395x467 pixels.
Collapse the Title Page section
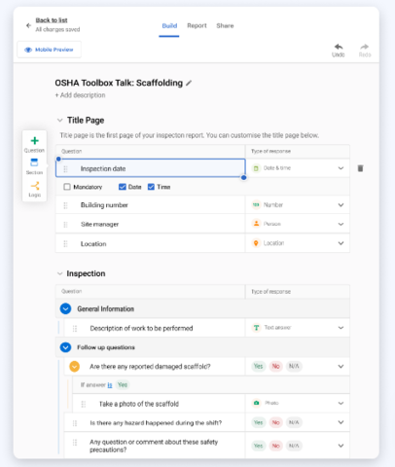[59, 121]
